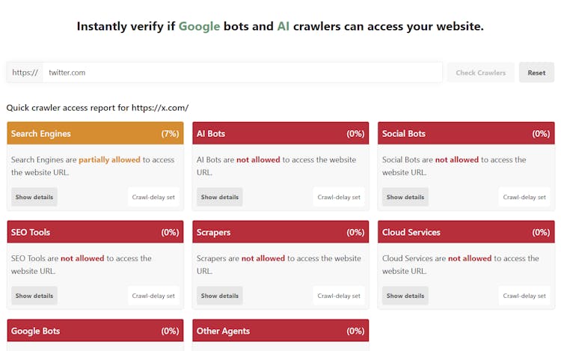Click Crawl-delay set in Cloud Services card
The image size is (561, 351).
click(524, 296)
